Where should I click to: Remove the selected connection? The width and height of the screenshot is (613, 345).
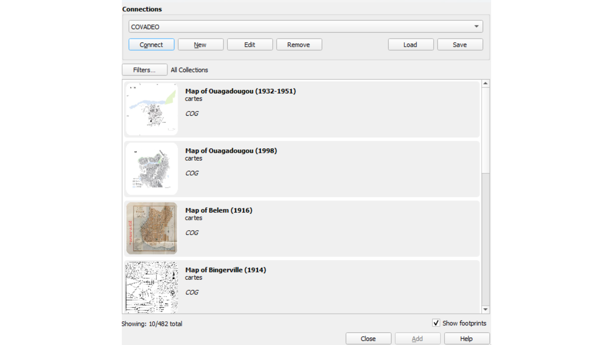point(299,45)
